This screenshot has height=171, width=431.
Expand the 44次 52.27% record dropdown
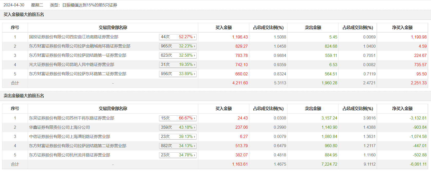coord(195,37)
